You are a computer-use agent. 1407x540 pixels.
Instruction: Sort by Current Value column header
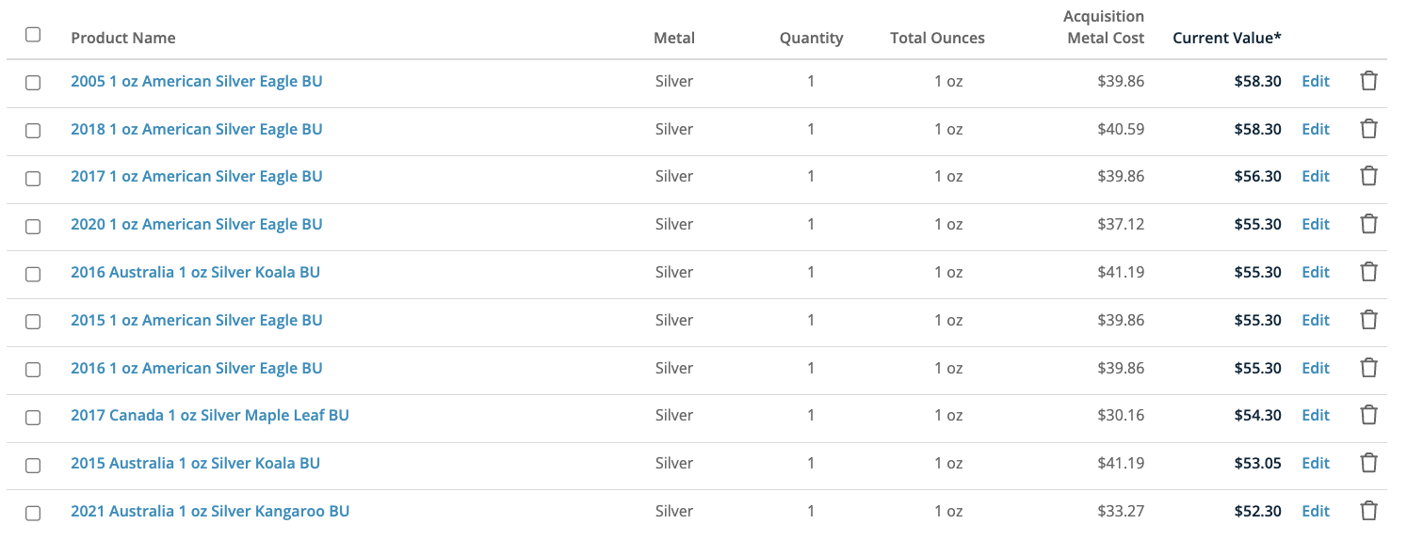(1226, 38)
